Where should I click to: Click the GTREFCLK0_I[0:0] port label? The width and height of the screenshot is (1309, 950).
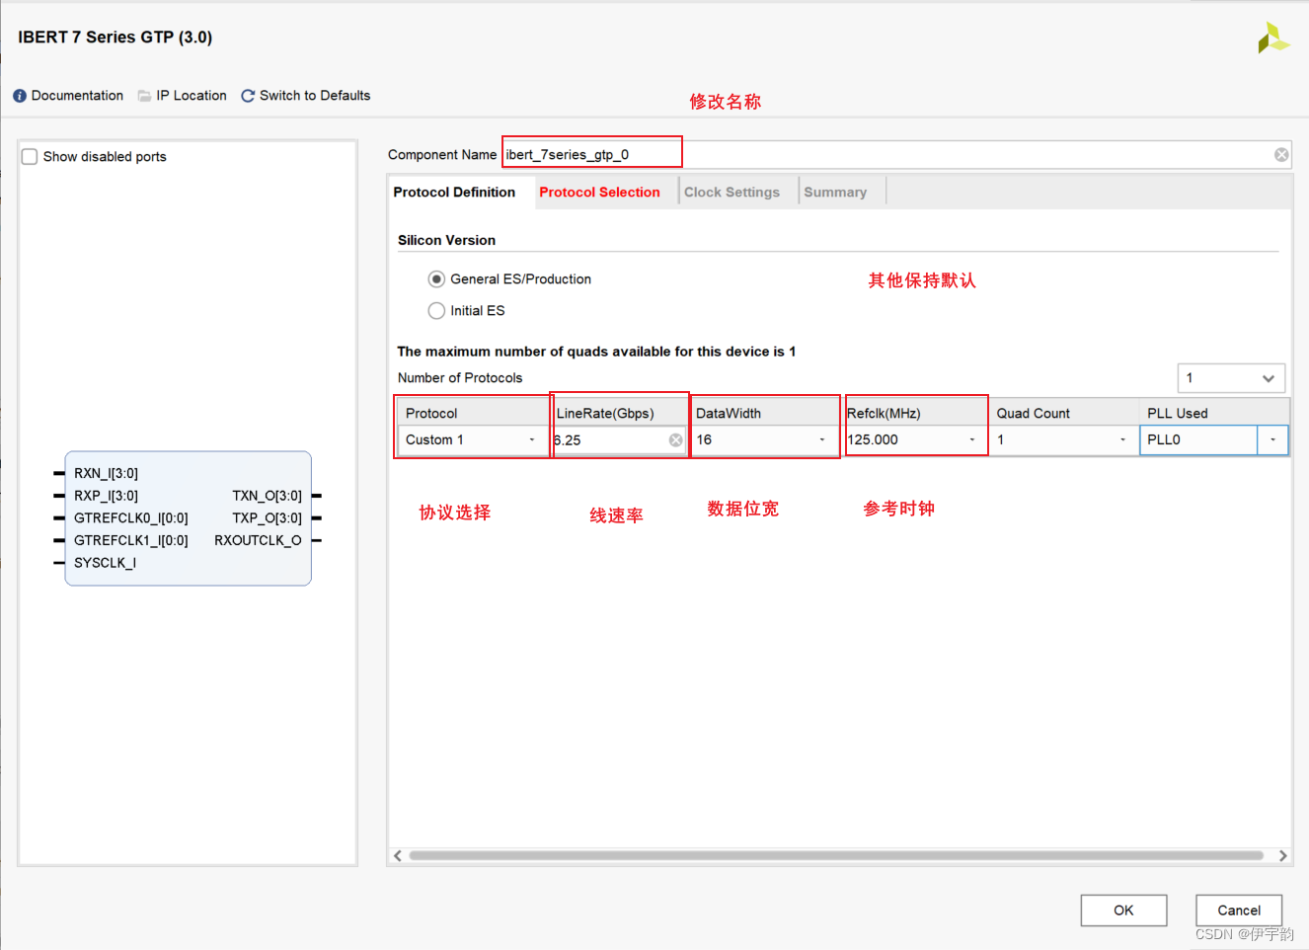point(130,518)
